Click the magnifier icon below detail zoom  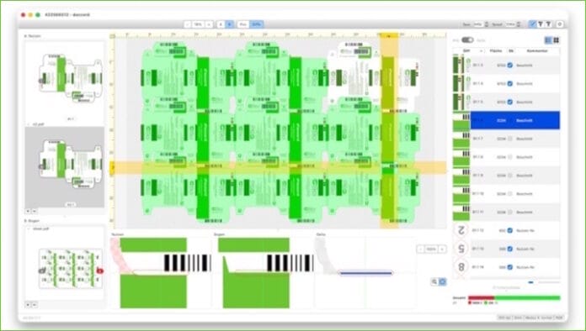click(434, 281)
